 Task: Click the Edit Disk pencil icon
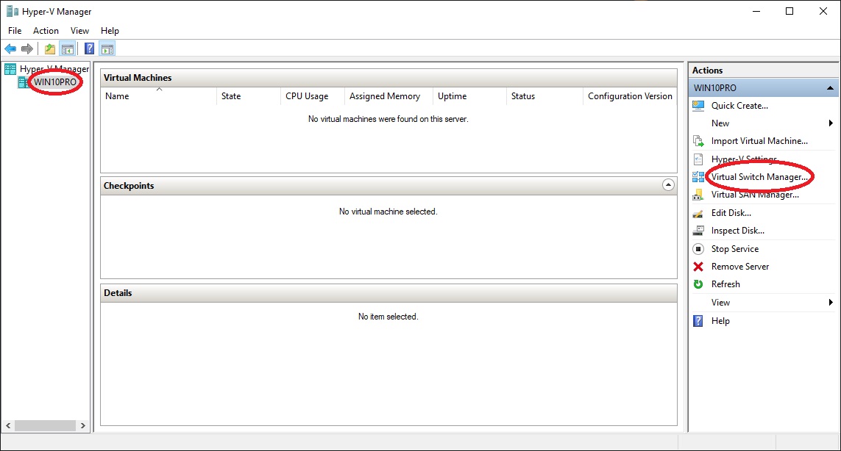tap(698, 213)
